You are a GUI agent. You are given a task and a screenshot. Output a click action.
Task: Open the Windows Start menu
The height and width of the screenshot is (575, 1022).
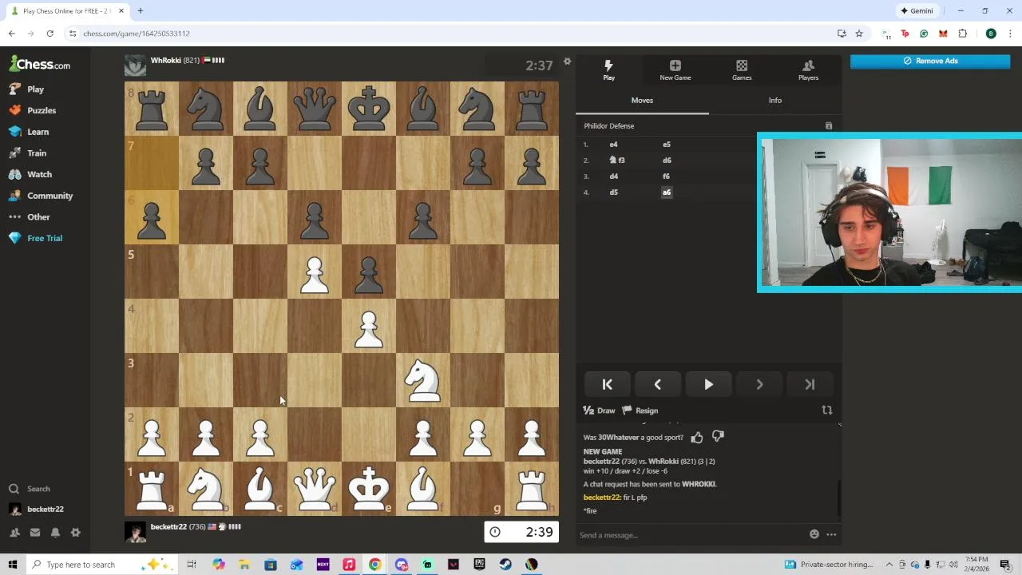click(13, 565)
